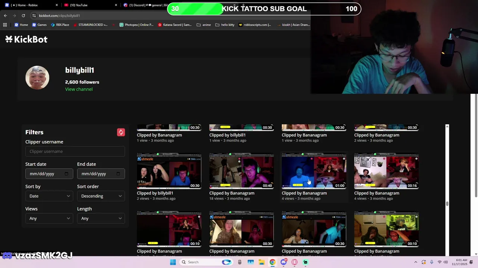Viewport: 478px width, 268px height.
Task: Open Opera GX from the taskbar
Action: (x=294, y=262)
